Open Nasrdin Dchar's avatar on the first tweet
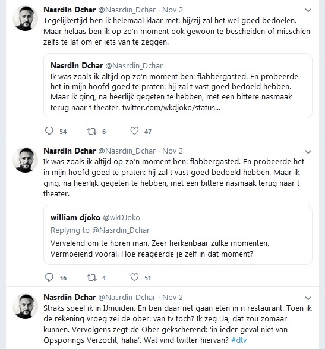Image resolution: width=325 pixels, height=350 pixels. 25,18
